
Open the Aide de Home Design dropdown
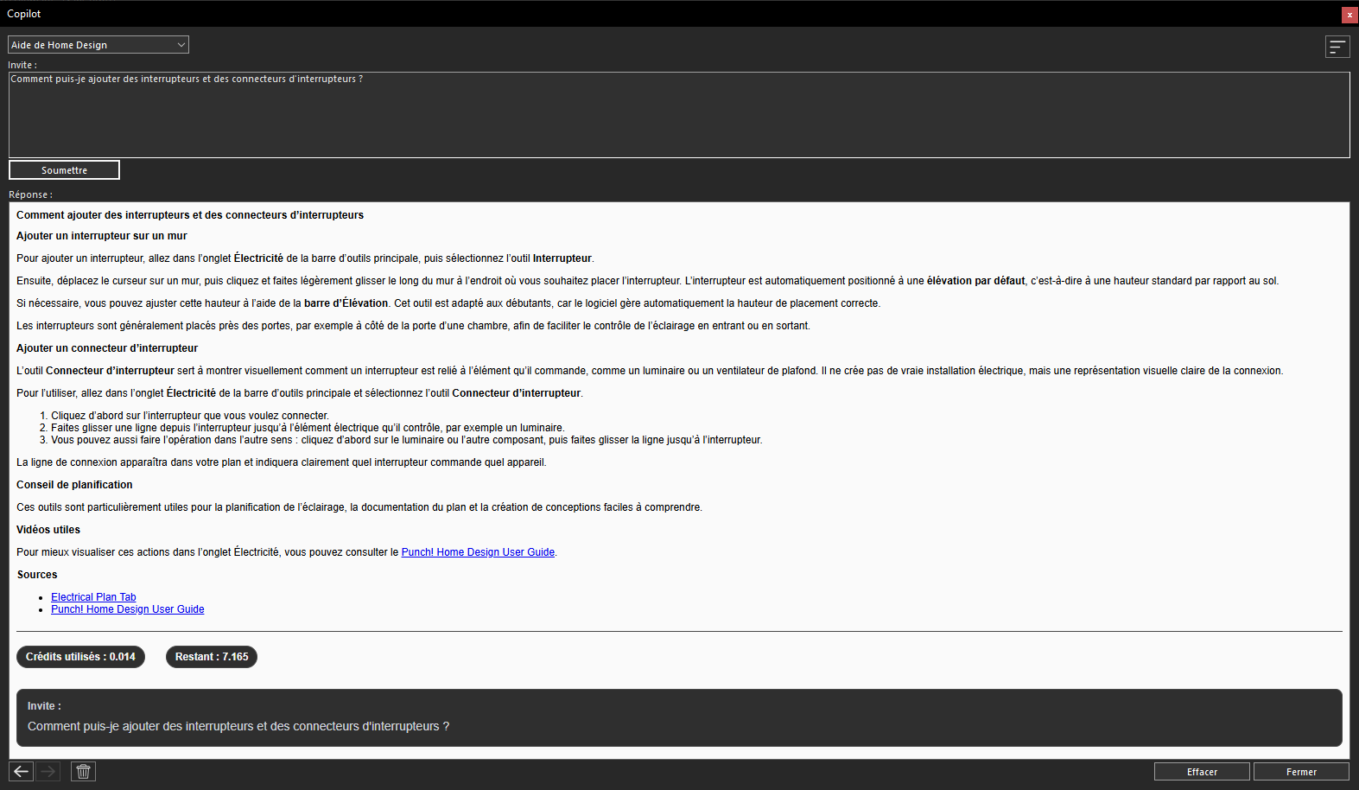tap(98, 45)
